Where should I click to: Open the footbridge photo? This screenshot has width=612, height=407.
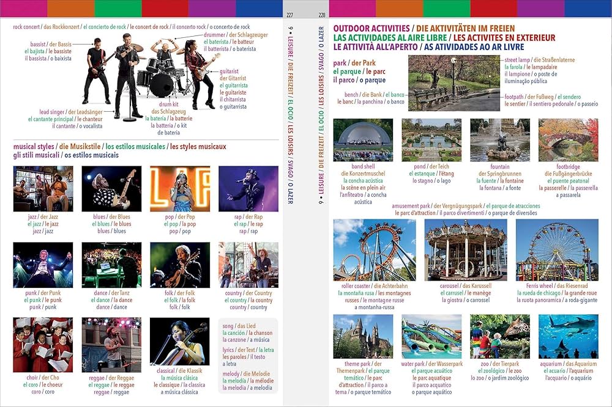(569, 141)
